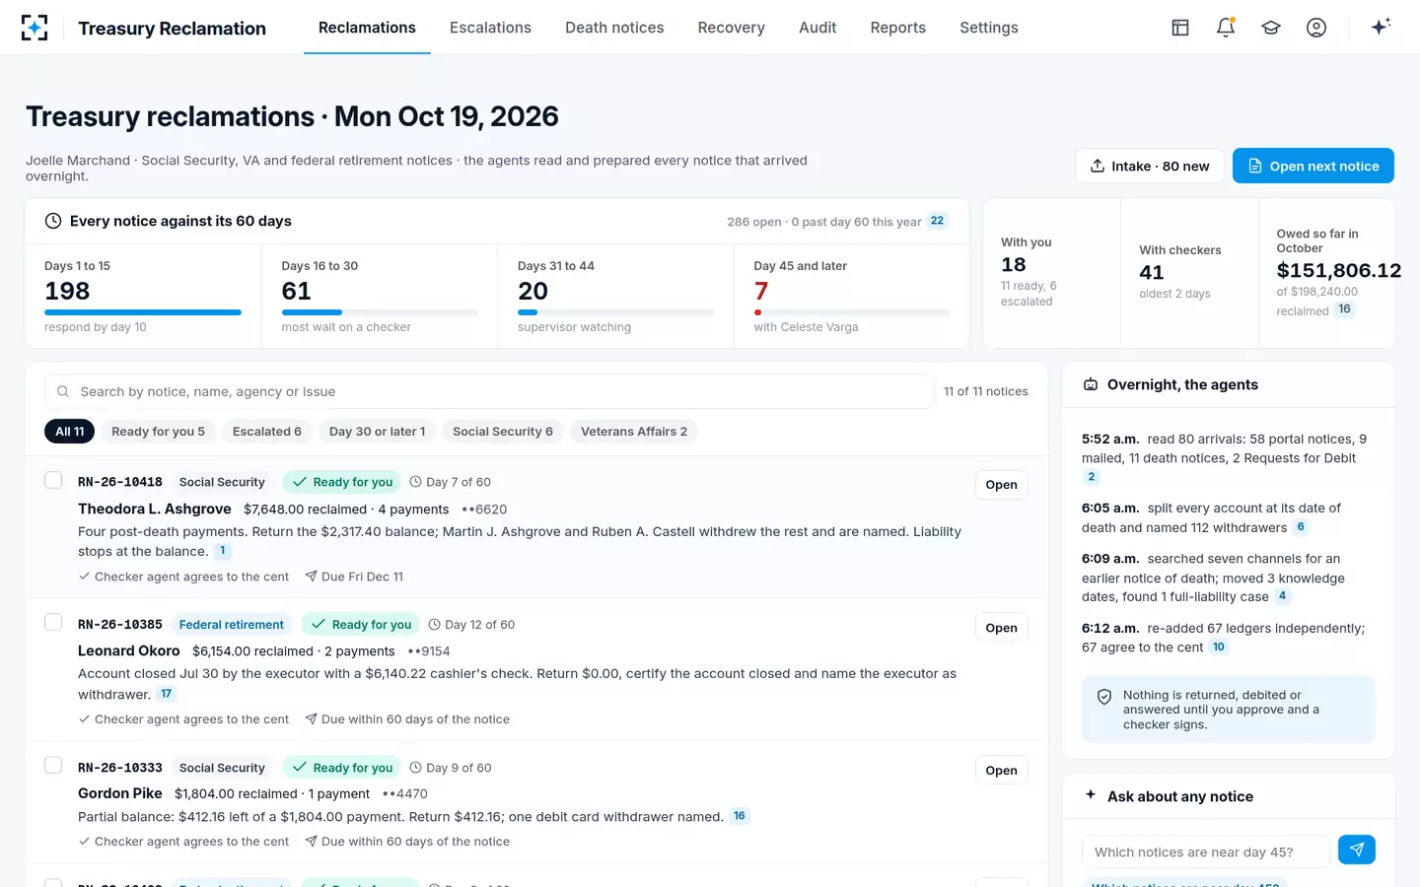Click the name Gordon Pike
Image resolution: width=1420 pixels, height=887 pixels.
click(120, 793)
